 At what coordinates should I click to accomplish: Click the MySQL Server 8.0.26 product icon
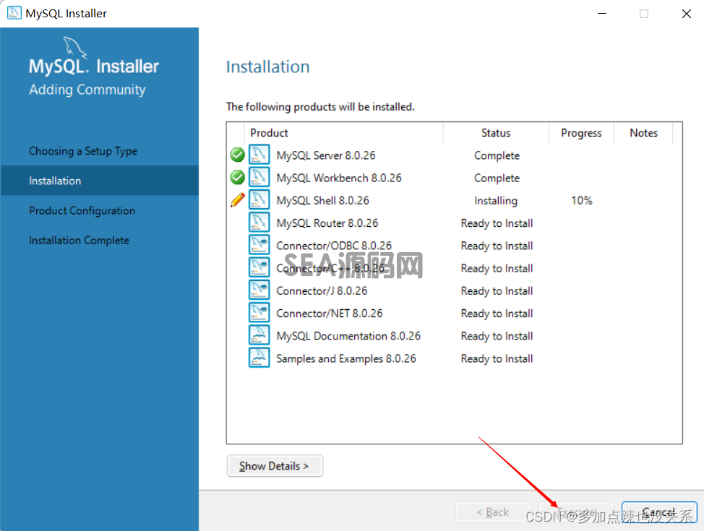(x=259, y=155)
